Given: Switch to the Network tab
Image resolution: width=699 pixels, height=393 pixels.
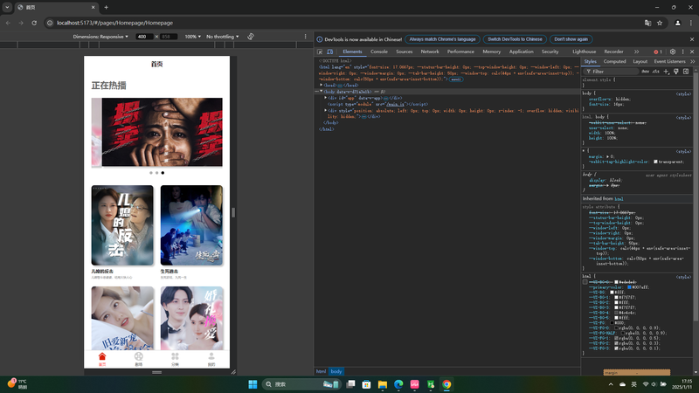Looking at the screenshot, I should tap(430, 52).
